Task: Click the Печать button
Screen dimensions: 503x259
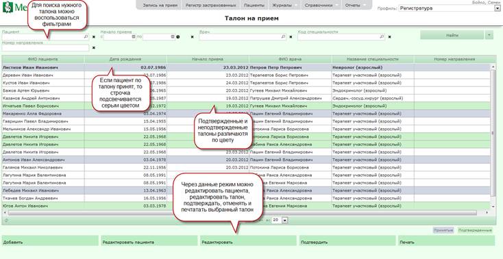Action: (x=447, y=241)
